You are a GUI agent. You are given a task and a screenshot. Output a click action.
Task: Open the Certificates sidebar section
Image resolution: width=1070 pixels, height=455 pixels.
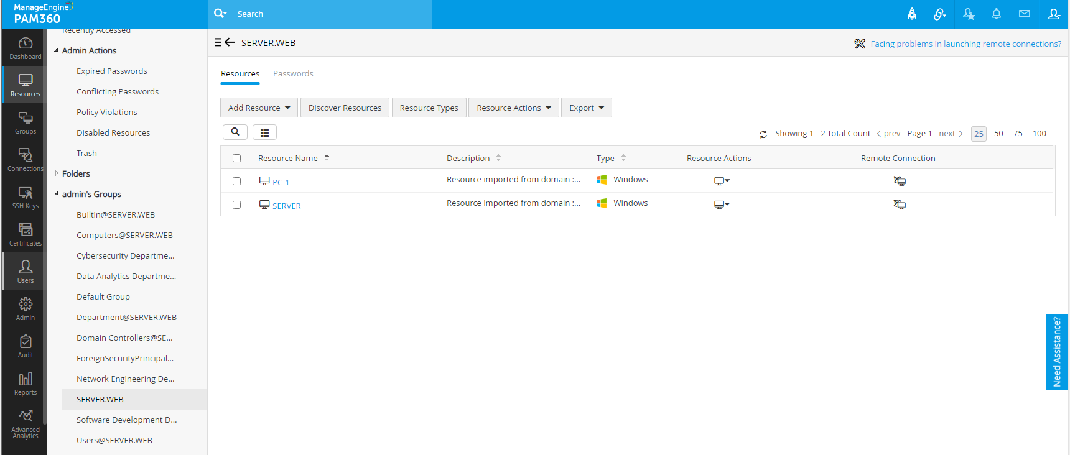tap(25, 235)
